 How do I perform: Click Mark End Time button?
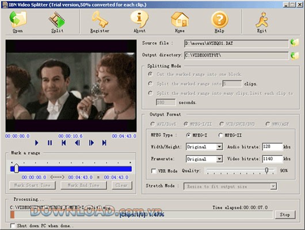[83, 185]
